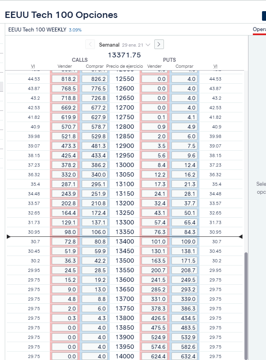Click the Precio de ejercicio column header

125,66
